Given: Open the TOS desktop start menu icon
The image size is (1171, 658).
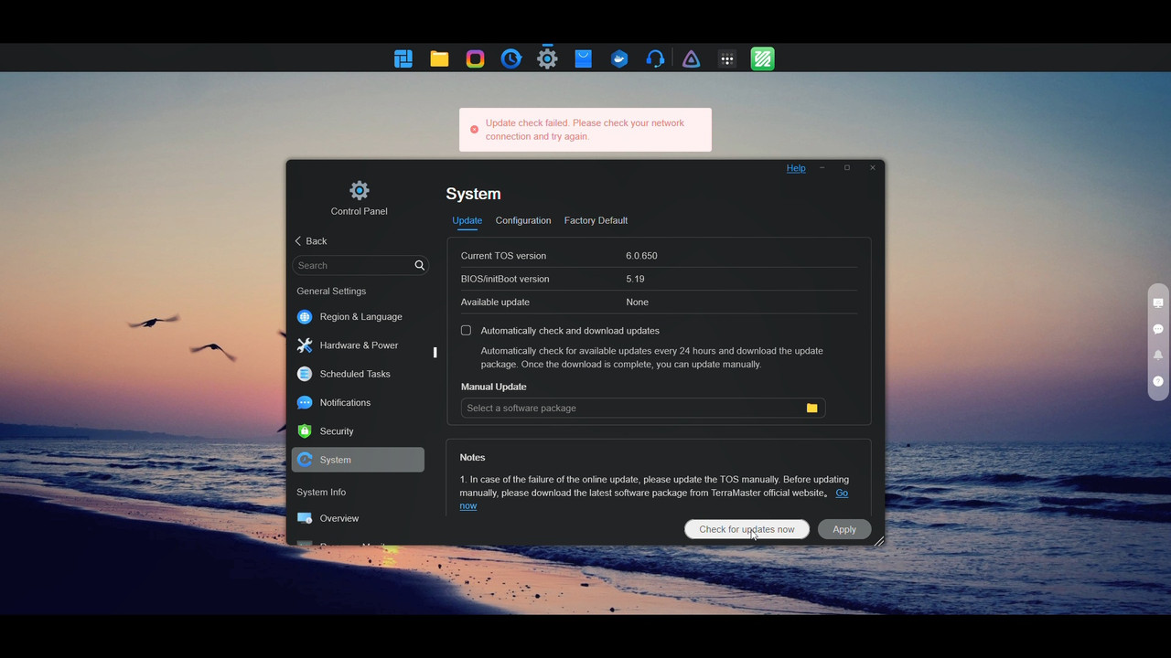Looking at the screenshot, I should pos(403,59).
